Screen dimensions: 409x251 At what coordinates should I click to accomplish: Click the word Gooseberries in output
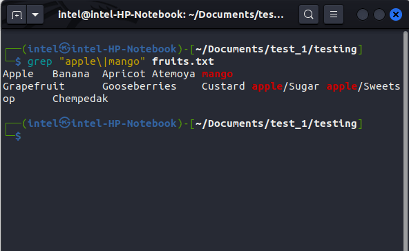click(140, 86)
